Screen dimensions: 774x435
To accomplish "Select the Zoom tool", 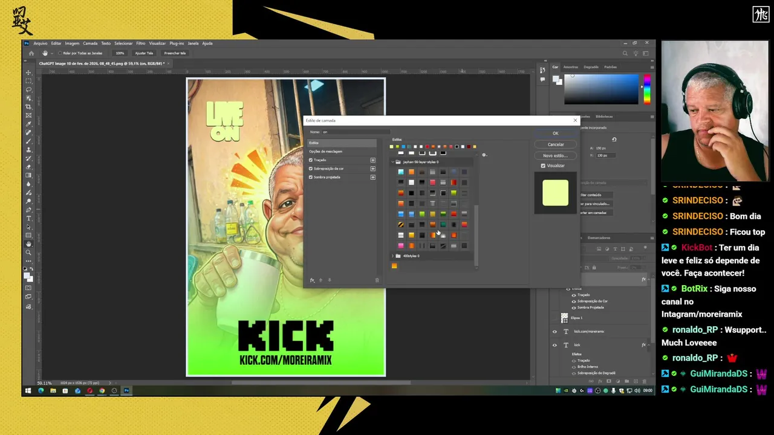I will pyautogui.click(x=28, y=253).
